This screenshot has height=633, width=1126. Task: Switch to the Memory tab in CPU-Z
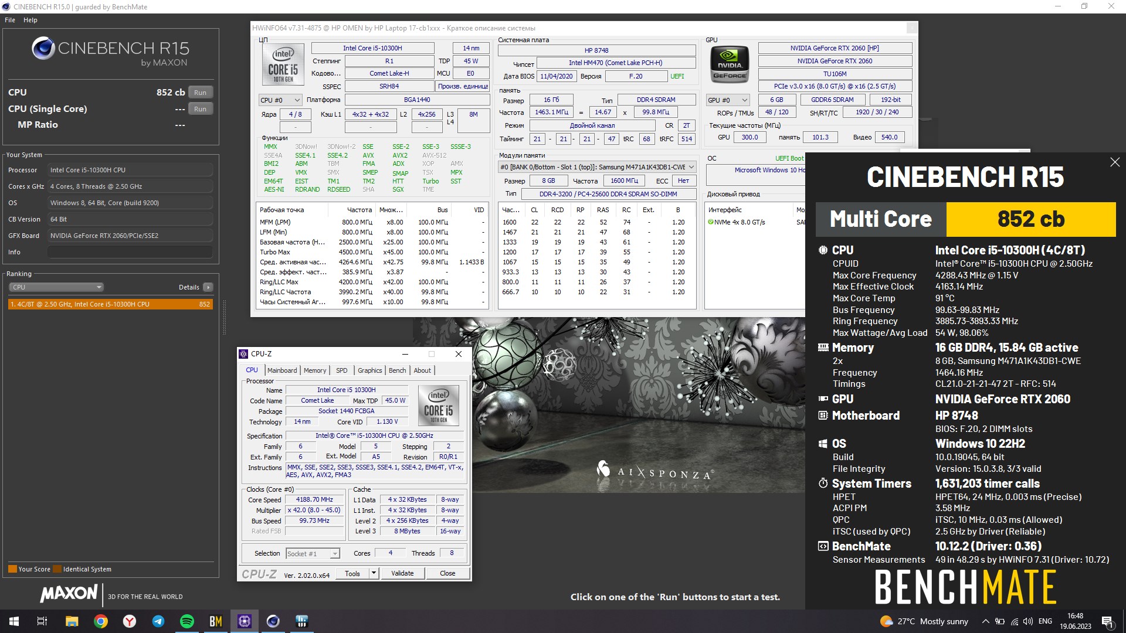[x=315, y=370]
